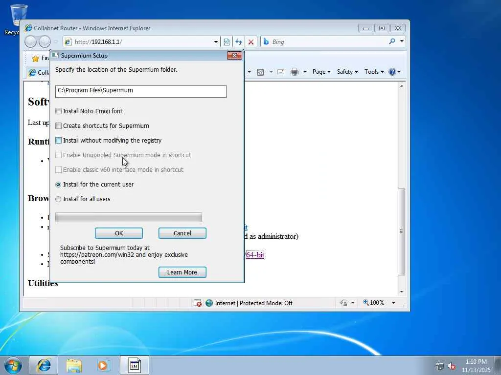The width and height of the screenshot is (501, 375).
Task: Toggle Install without modifying the registry
Action: click(x=59, y=140)
